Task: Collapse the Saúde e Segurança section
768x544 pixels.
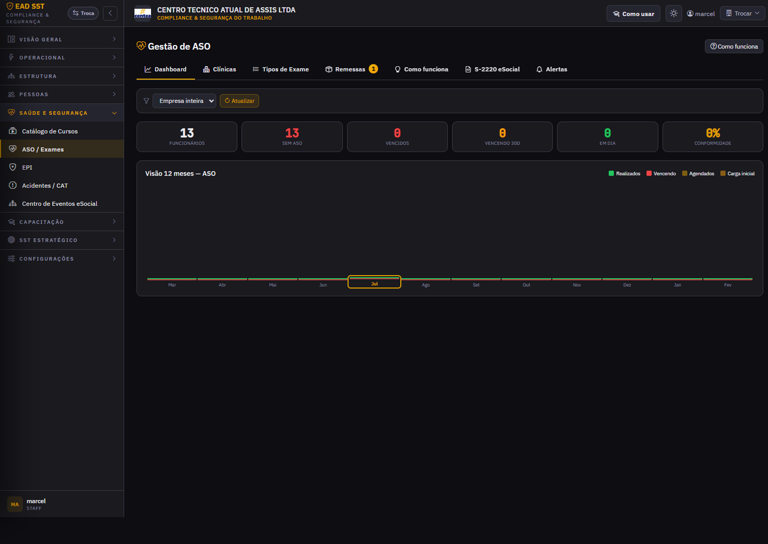Action: (x=62, y=113)
